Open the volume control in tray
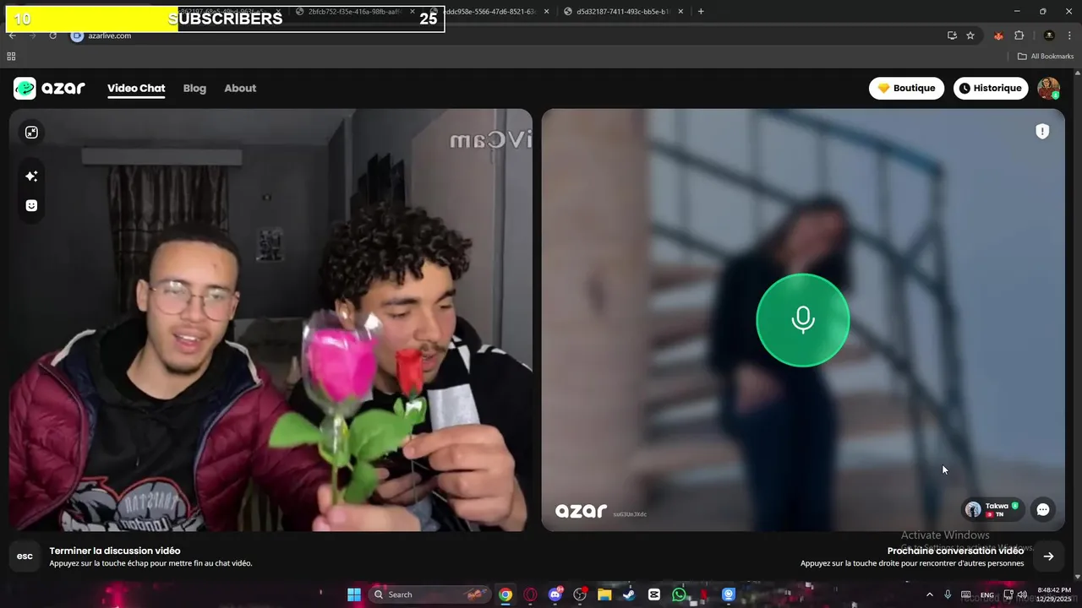1082x608 pixels. tap(1022, 594)
